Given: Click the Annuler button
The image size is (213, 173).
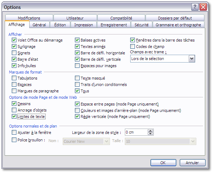Looking at the screenshot, I should point(192,163).
